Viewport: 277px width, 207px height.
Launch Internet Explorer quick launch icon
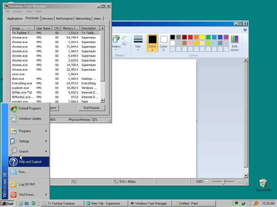tap(21, 203)
